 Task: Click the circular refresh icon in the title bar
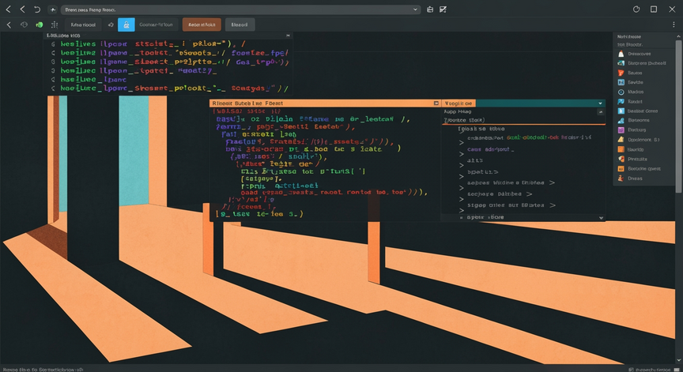click(636, 9)
